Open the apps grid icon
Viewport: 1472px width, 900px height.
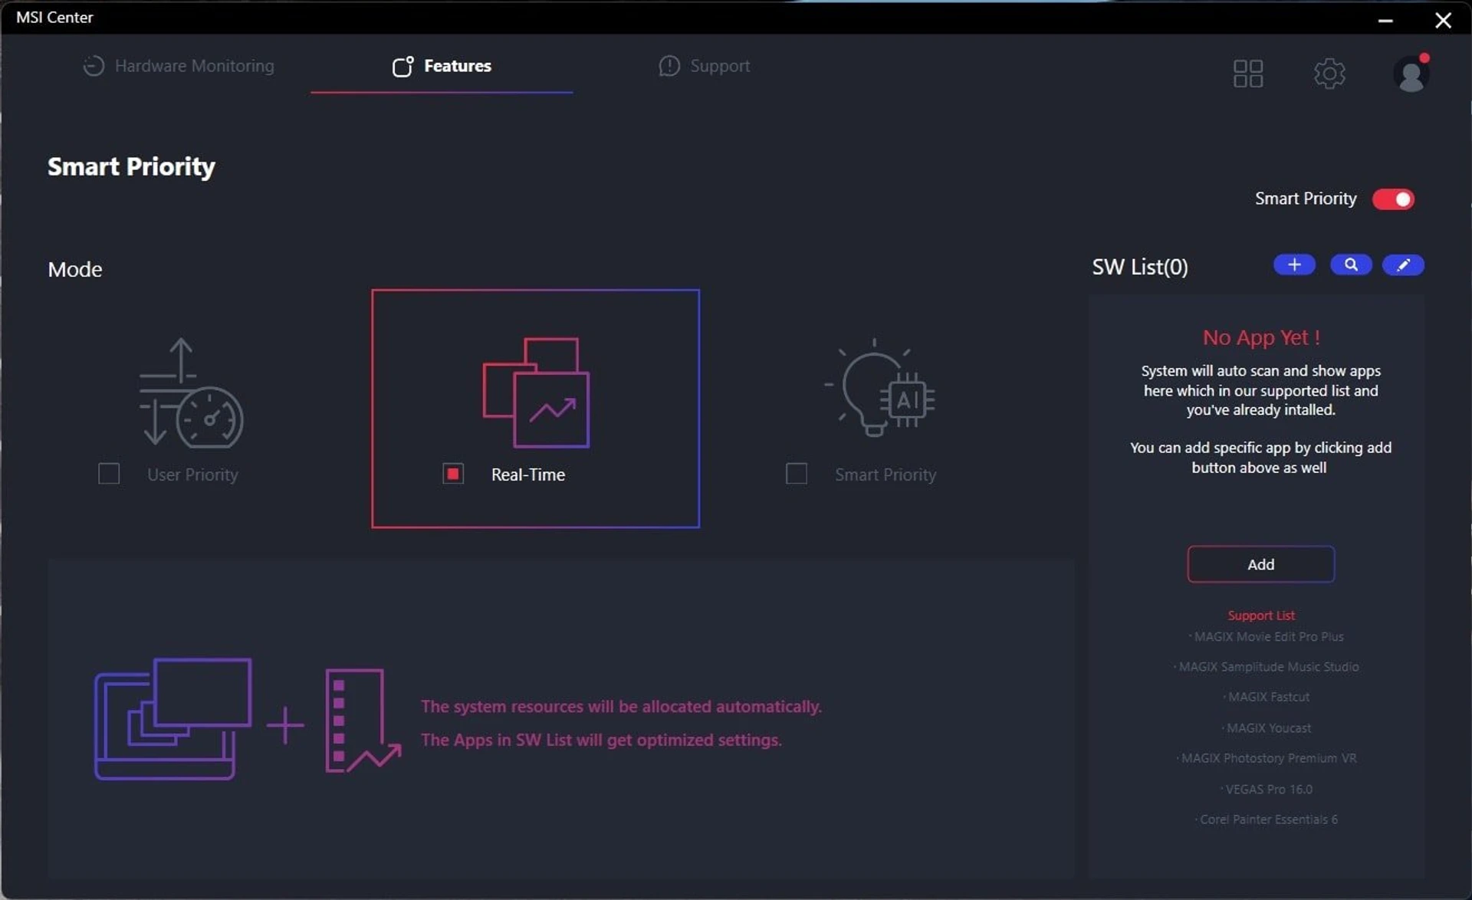(1247, 74)
